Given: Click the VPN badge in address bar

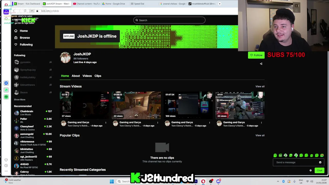Looking at the screenshot, I should pyautogui.click(x=32, y=11).
